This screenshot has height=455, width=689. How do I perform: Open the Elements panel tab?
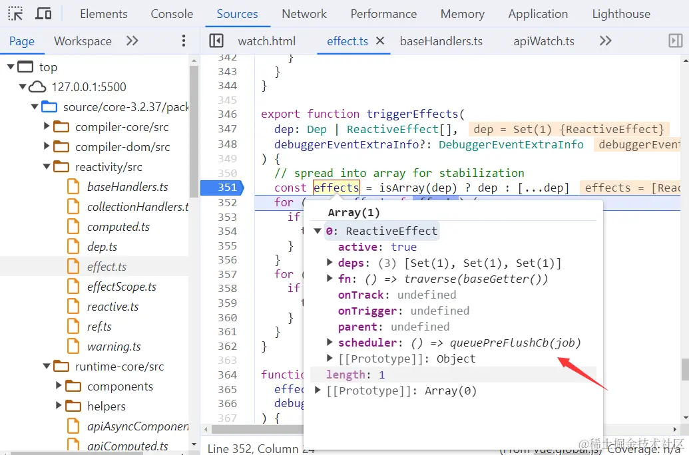point(104,14)
